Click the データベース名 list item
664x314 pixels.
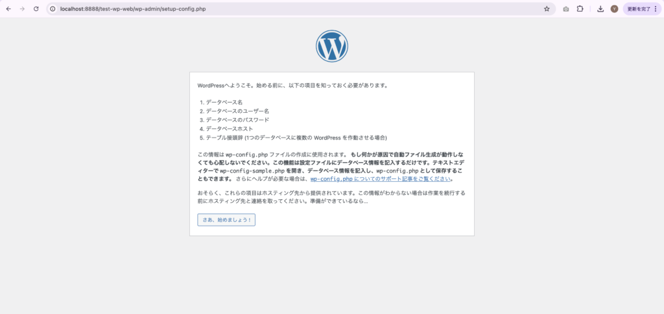click(224, 102)
